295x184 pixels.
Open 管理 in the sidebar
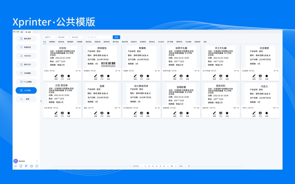pos(26,99)
